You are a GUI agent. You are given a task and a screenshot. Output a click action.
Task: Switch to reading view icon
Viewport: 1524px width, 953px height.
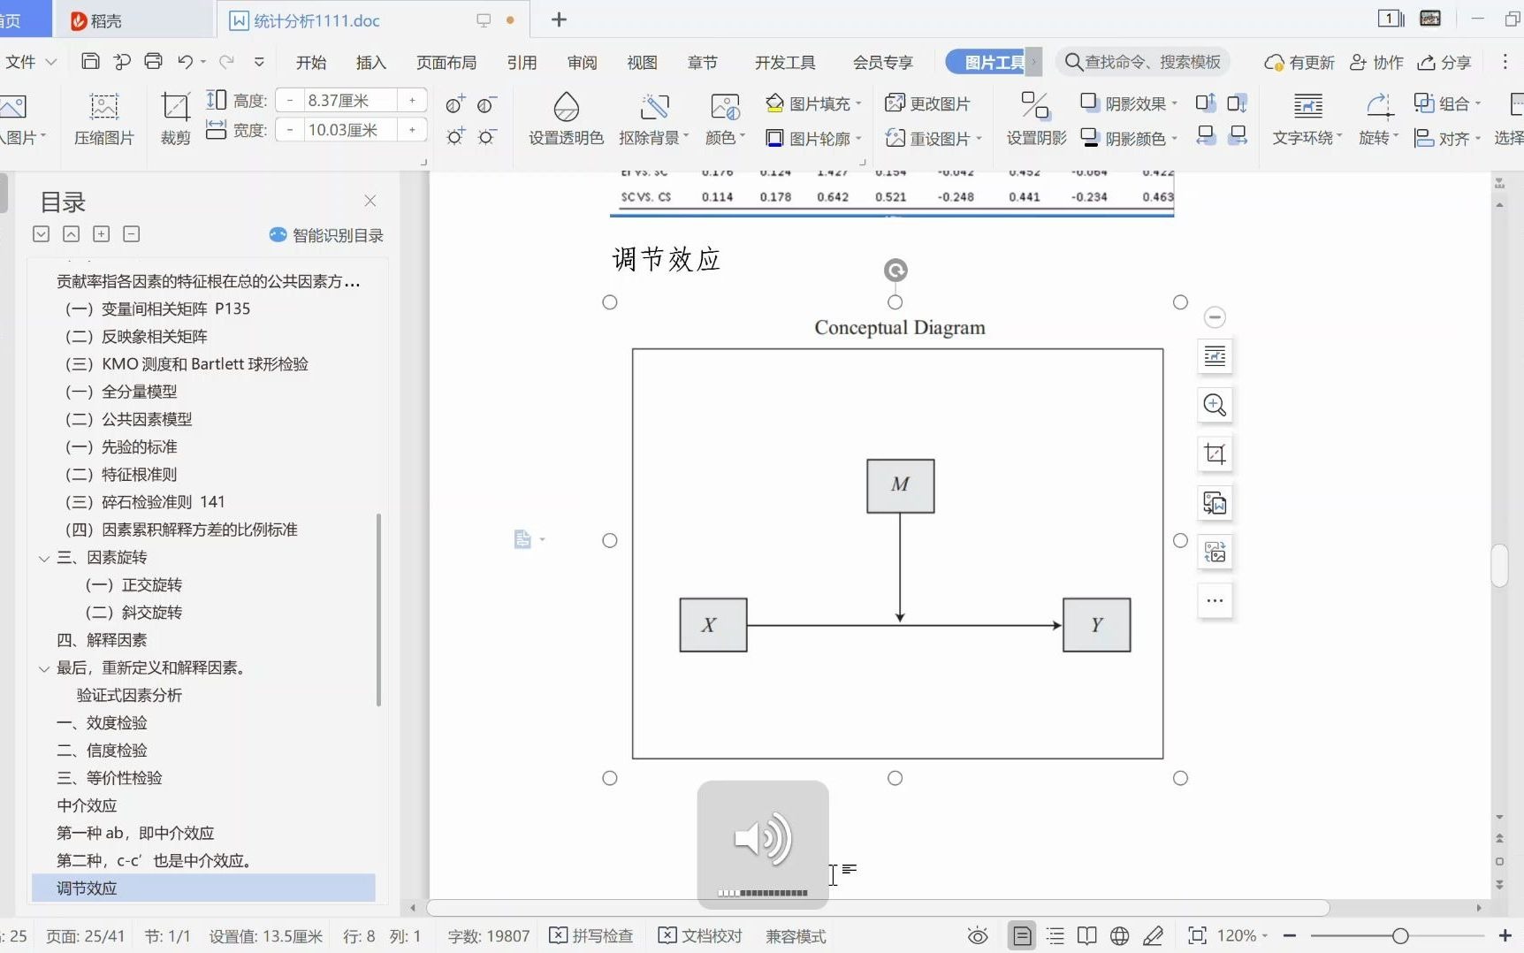point(1087,935)
